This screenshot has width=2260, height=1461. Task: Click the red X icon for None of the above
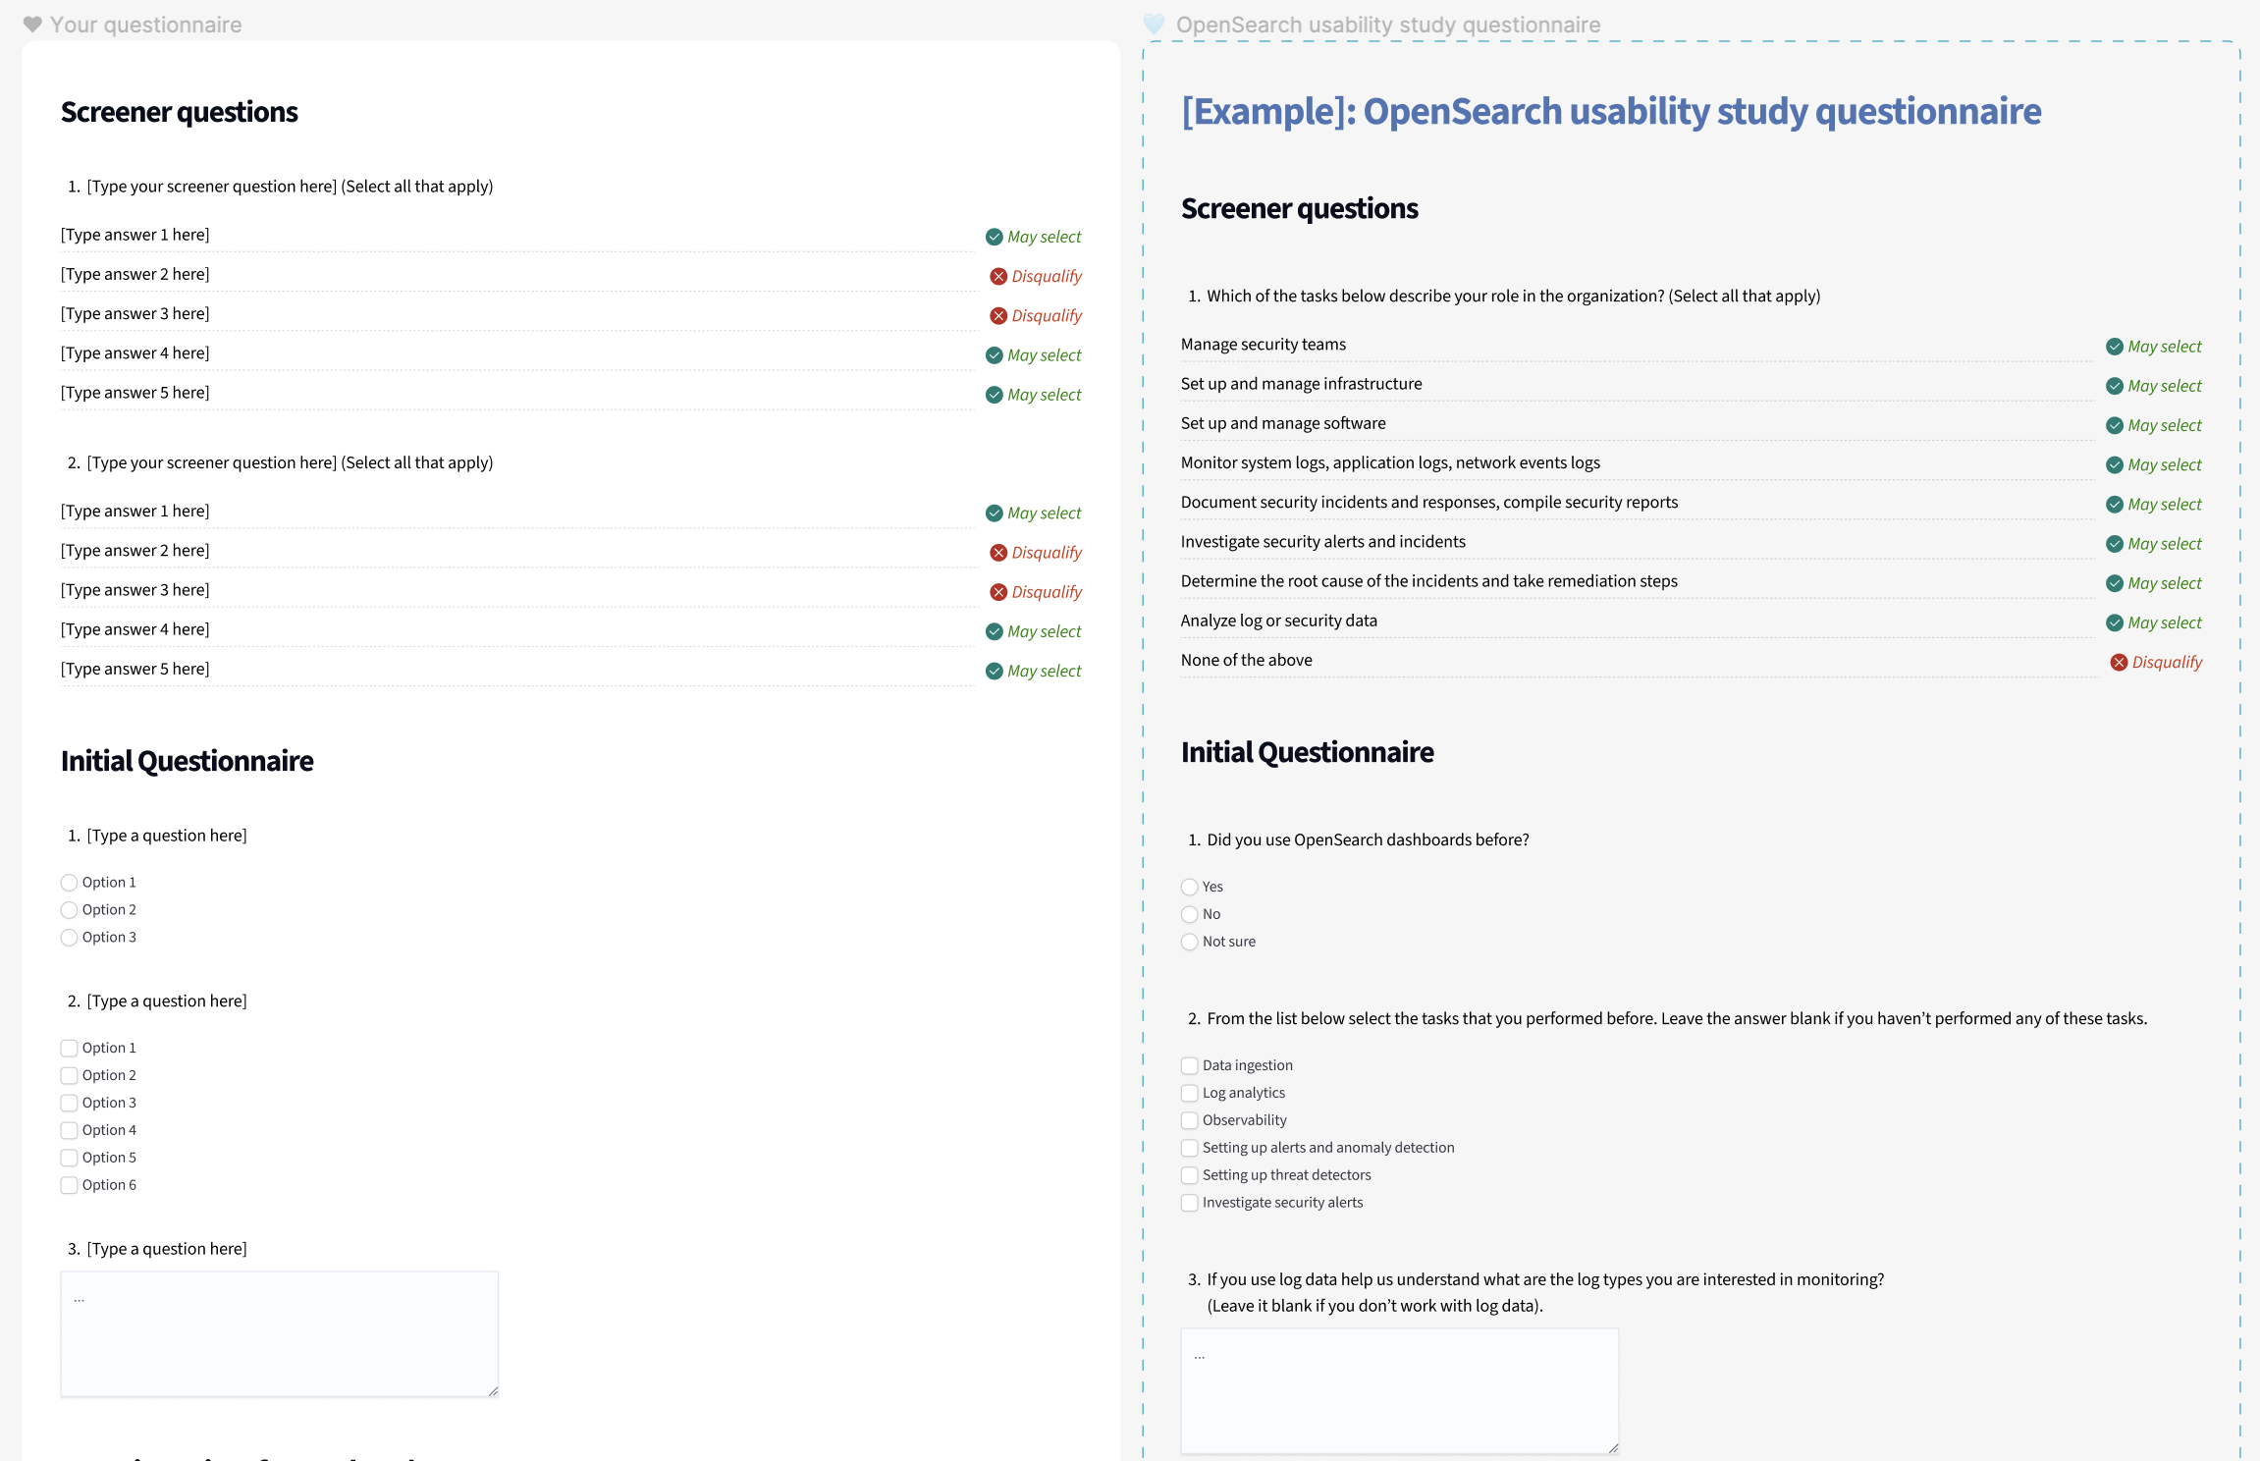2119,662
